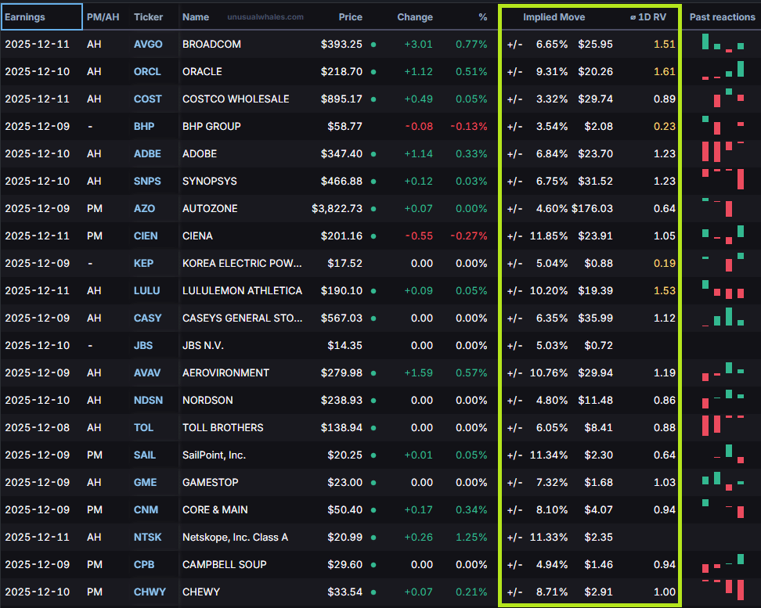Open the SAIL ticker link
Image resolution: width=761 pixels, height=608 pixels.
[x=145, y=455]
